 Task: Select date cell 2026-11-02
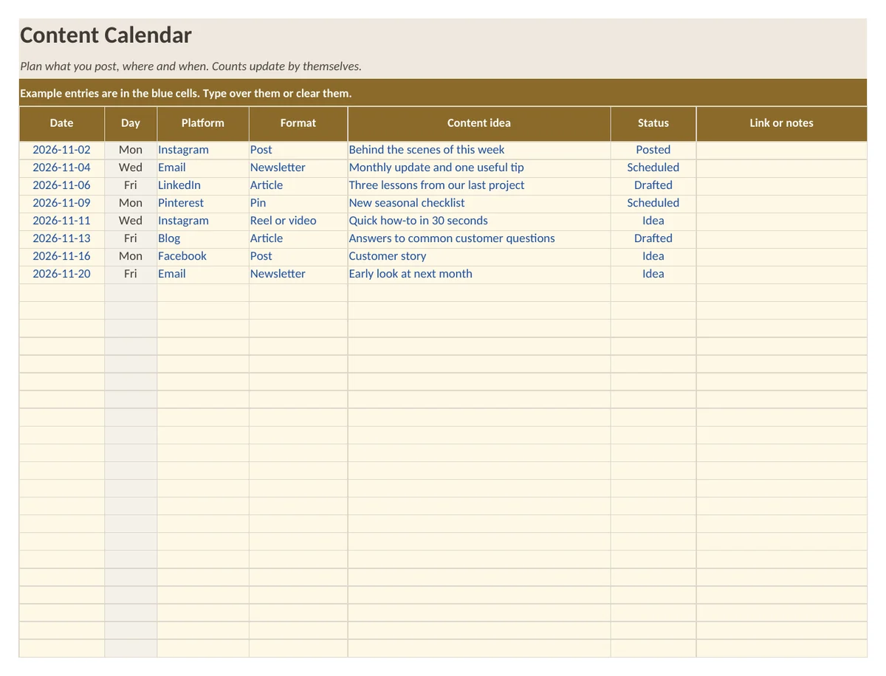click(x=62, y=150)
